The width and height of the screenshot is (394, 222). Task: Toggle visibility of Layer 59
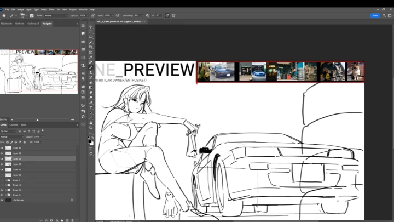click(2, 164)
